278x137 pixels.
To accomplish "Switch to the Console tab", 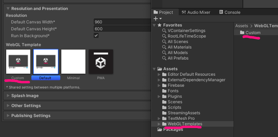I will [230, 12].
